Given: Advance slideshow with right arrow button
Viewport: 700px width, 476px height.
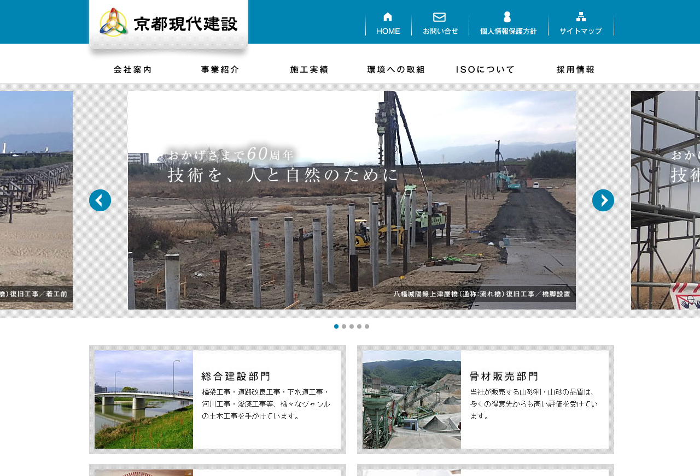Looking at the screenshot, I should (603, 200).
